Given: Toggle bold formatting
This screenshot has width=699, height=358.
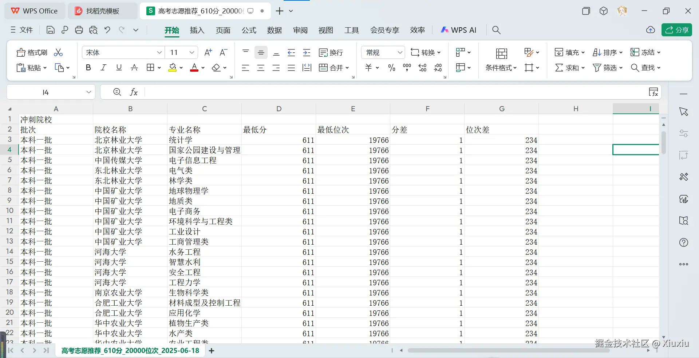Looking at the screenshot, I should tap(88, 68).
